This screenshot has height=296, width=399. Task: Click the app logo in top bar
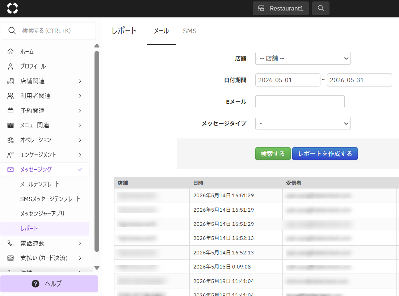coord(12,8)
